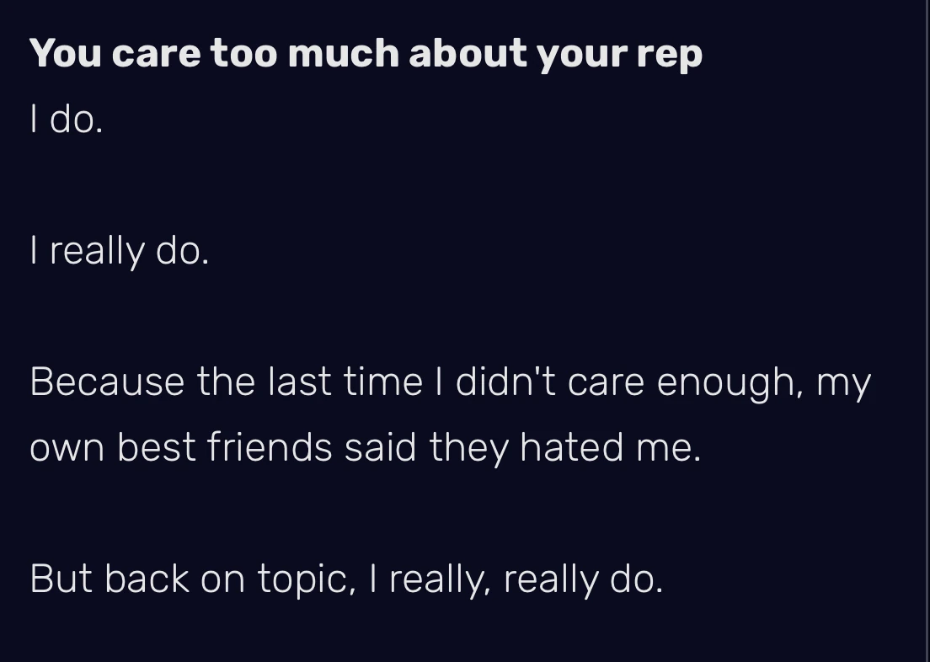
Task: Click the word 'said' in 'said they hated'
Action: coord(380,446)
